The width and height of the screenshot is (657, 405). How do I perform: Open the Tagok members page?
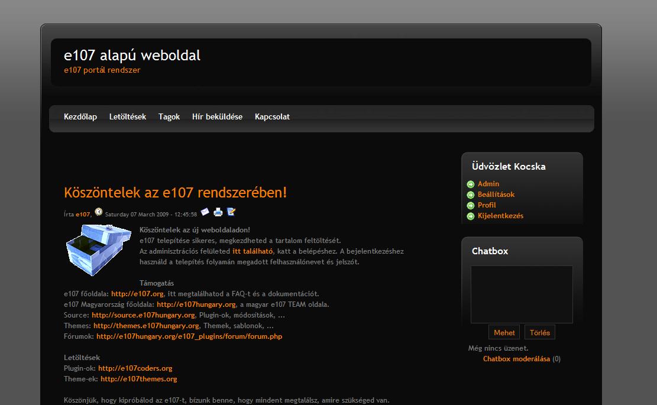[169, 117]
